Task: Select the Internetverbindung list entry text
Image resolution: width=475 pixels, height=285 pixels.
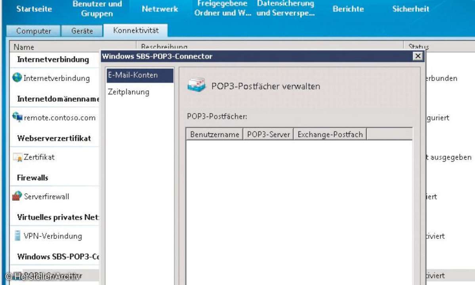Action: tap(57, 78)
